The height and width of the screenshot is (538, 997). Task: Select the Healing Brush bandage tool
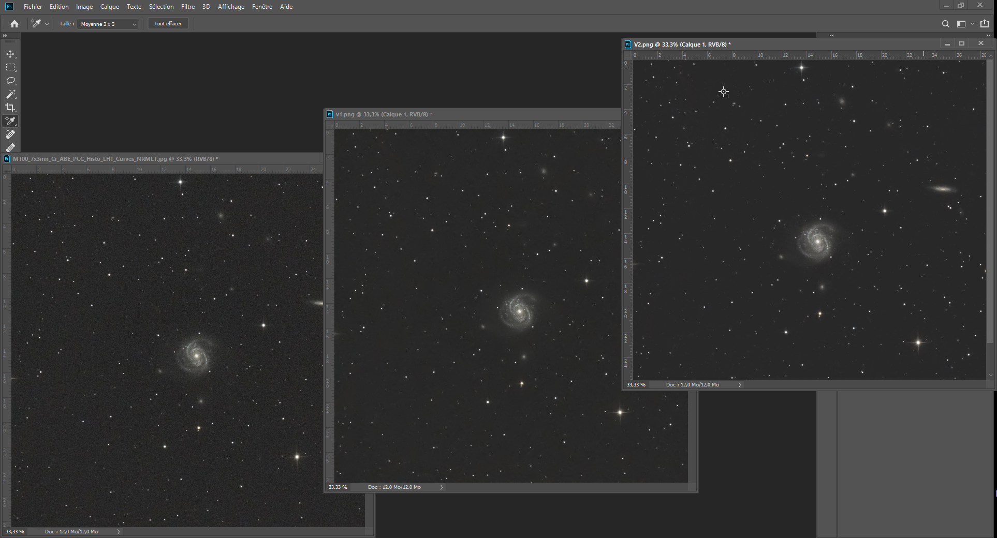point(10,147)
